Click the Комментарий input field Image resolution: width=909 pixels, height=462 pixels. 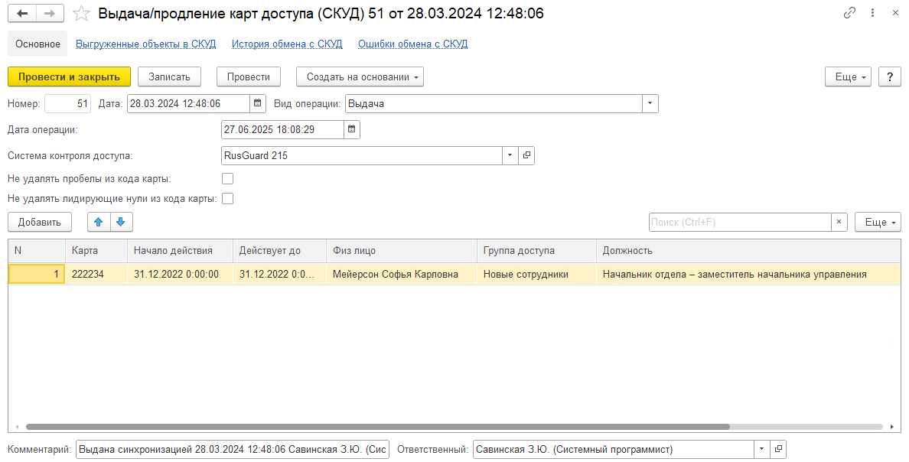233,449
